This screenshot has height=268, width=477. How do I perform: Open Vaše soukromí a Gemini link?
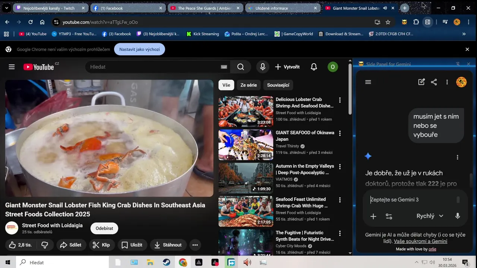[x=420, y=241]
